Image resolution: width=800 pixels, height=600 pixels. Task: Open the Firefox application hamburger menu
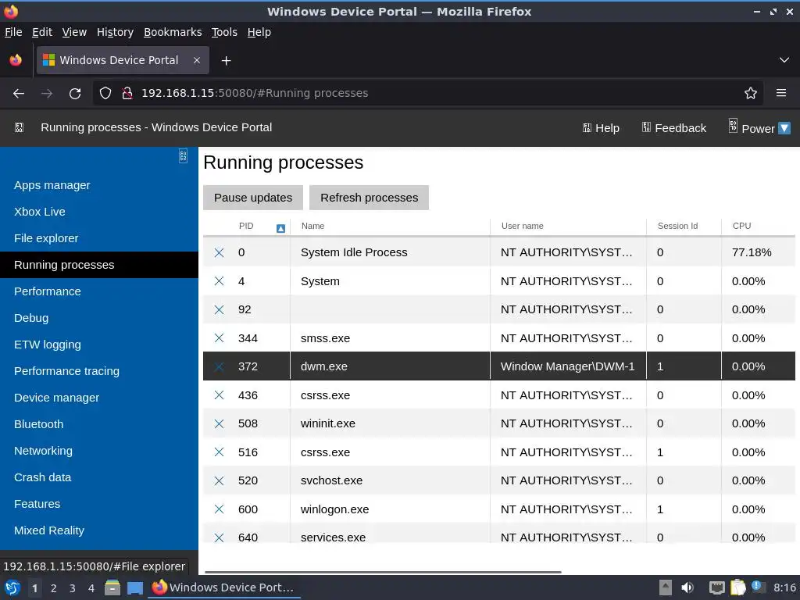(x=781, y=93)
